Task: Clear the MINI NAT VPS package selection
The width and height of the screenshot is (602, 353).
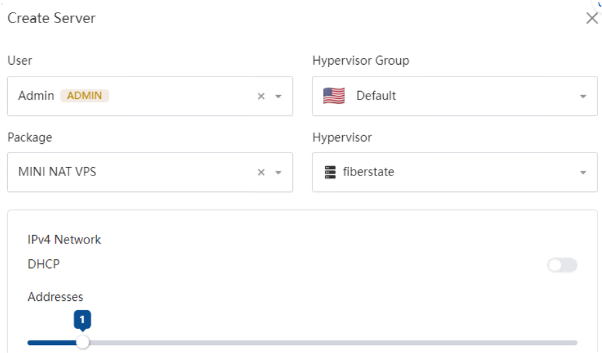Action: (x=261, y=172)
